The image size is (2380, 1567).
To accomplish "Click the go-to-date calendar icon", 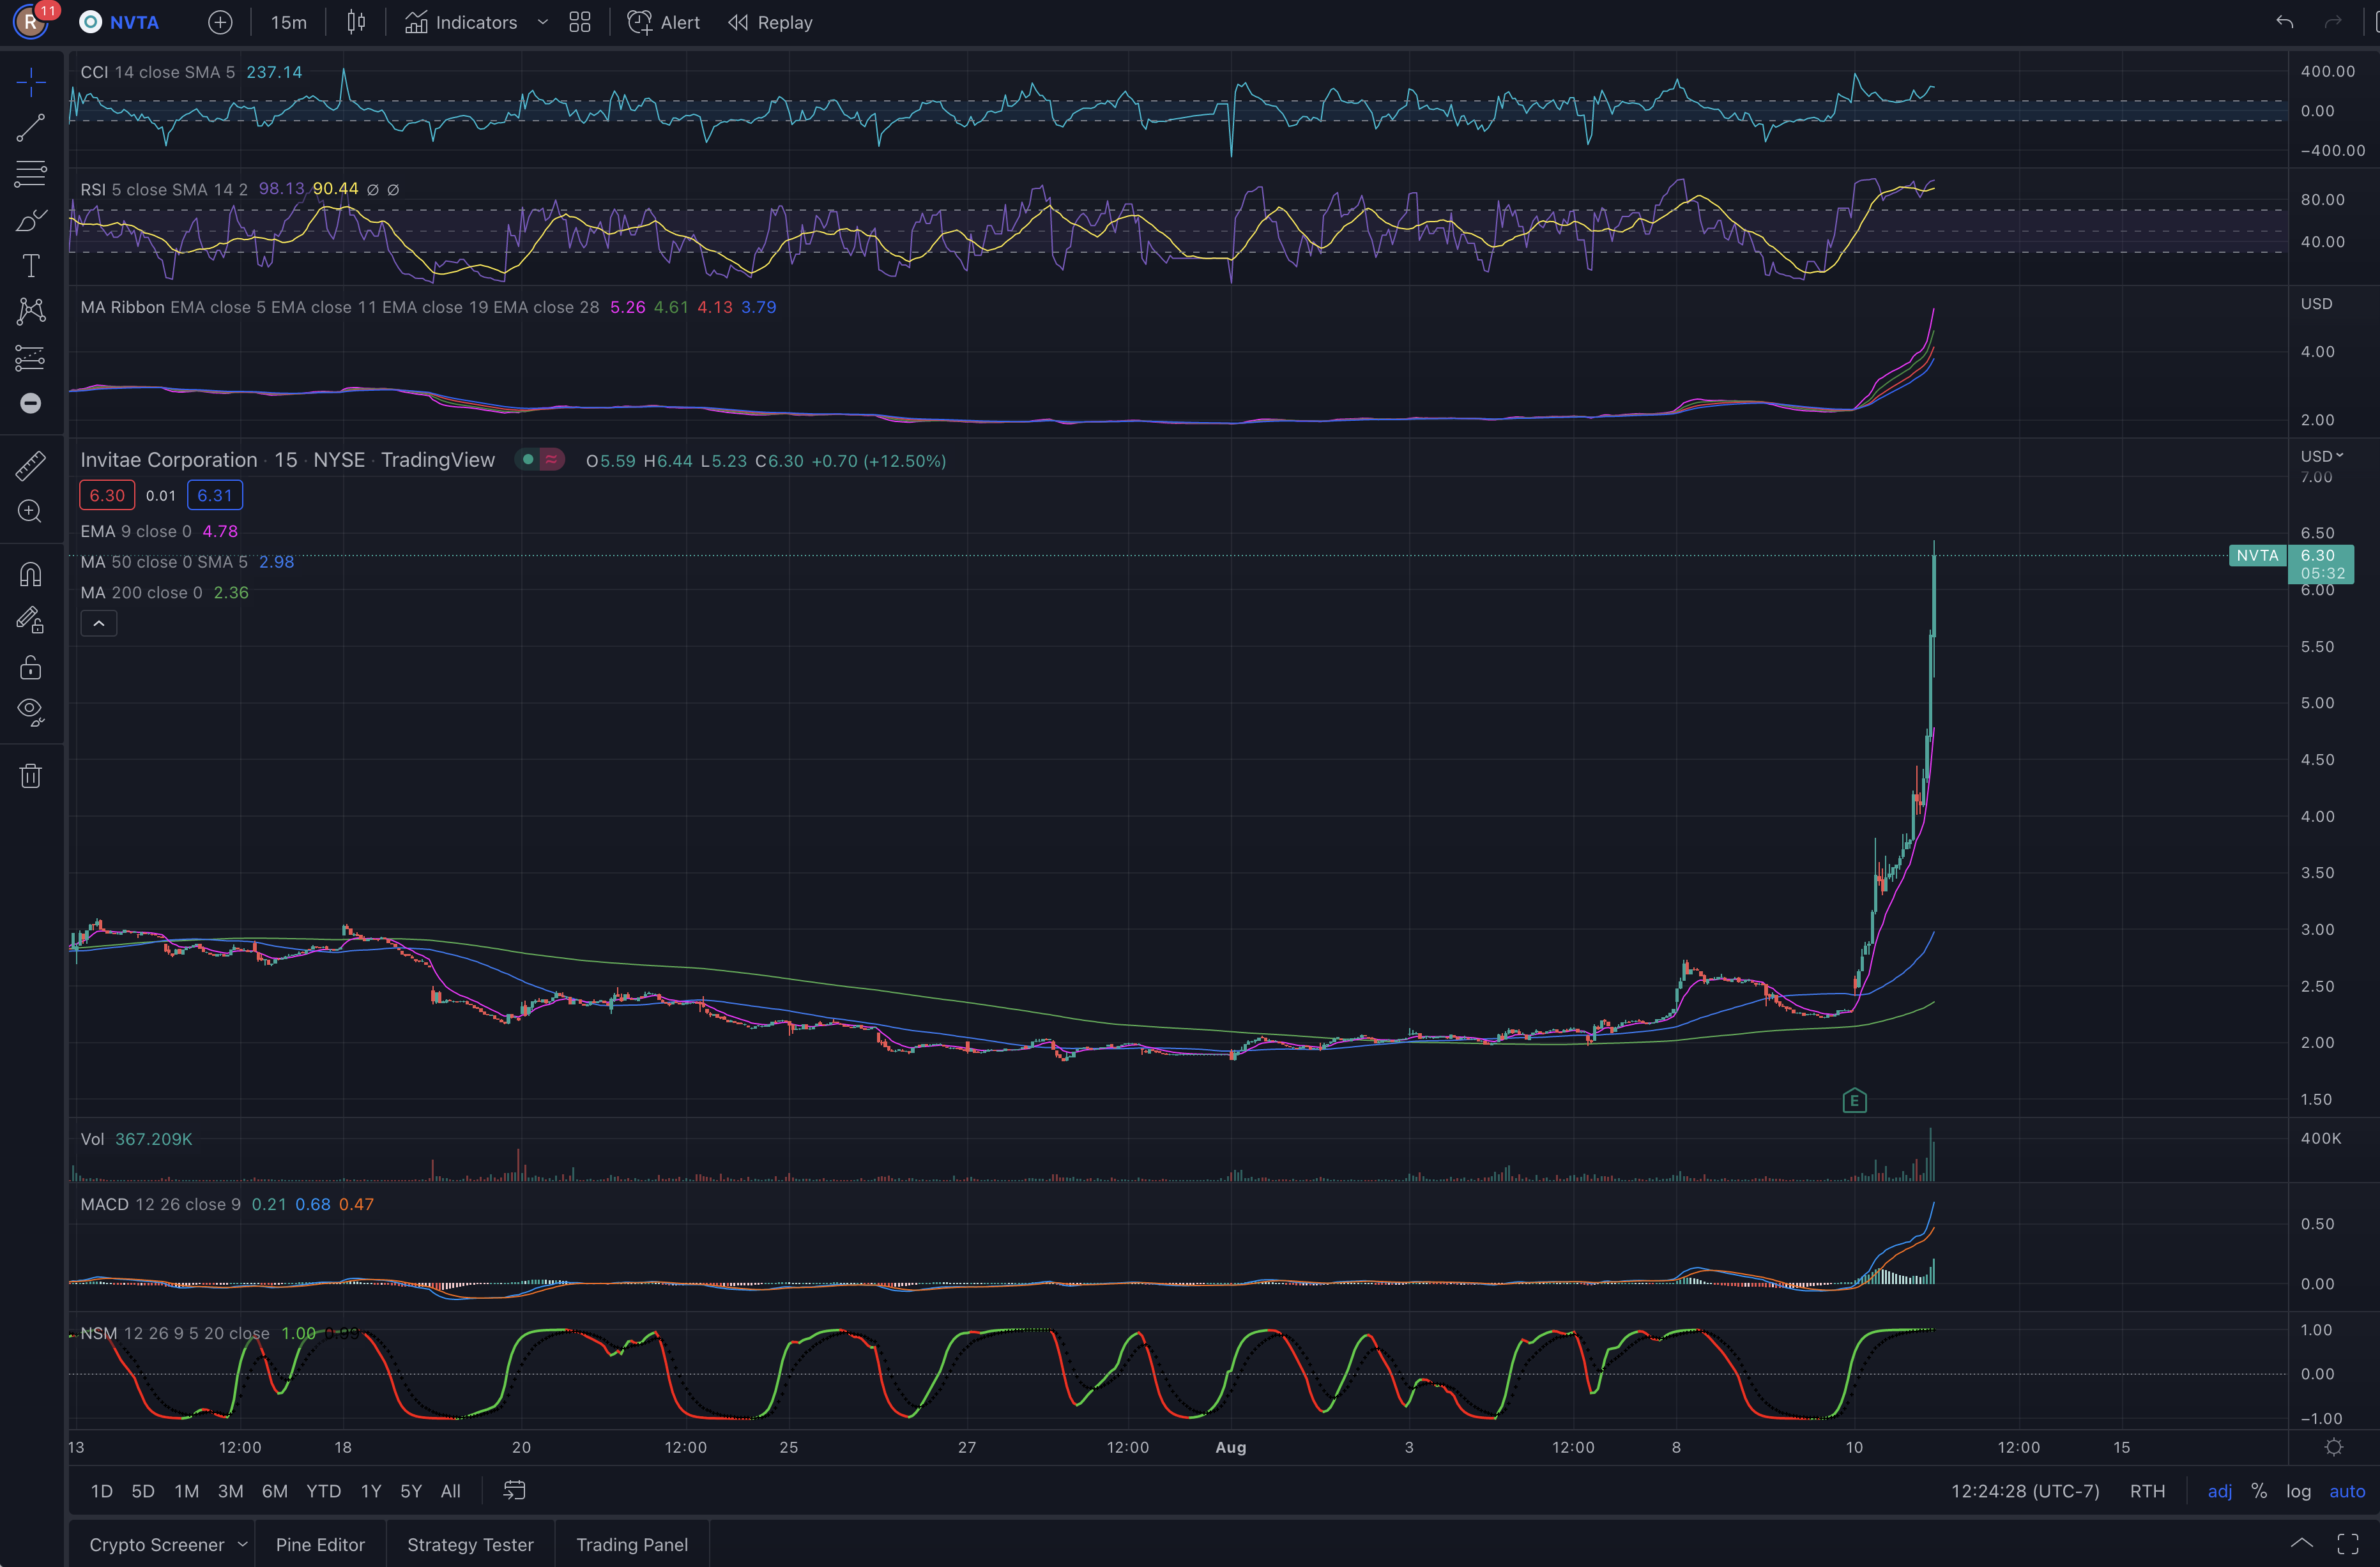I will pos(514,1490).
